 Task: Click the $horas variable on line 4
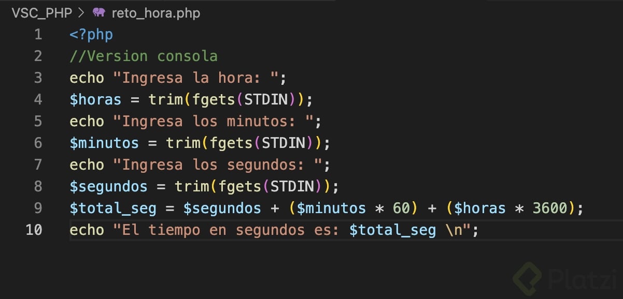click(95, 99)
